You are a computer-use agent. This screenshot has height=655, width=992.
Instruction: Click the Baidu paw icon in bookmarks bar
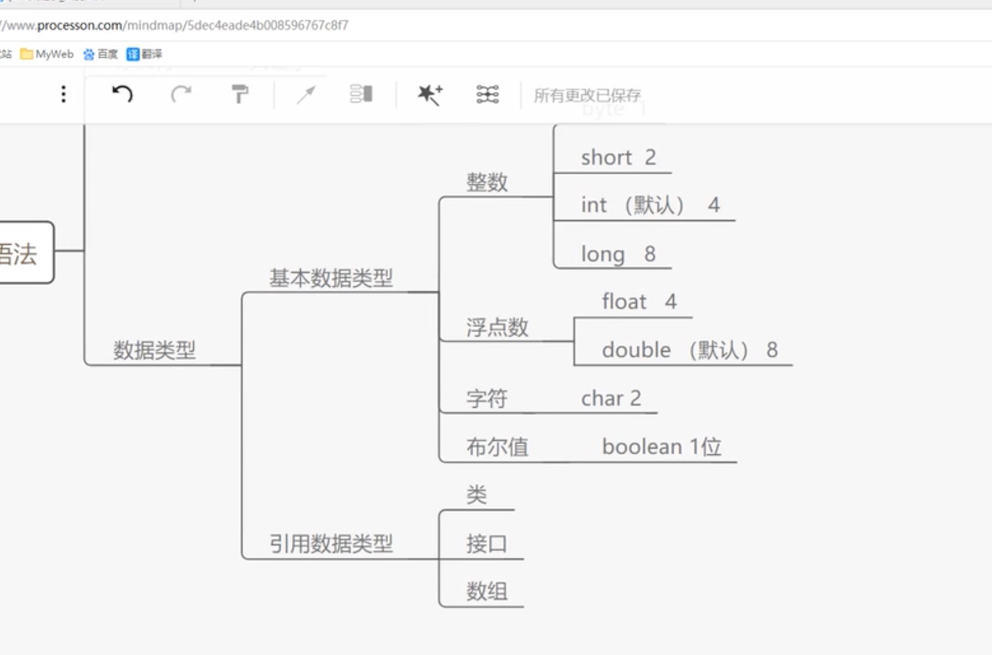[88, 54]
